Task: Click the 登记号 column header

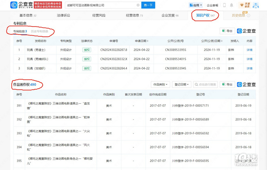Action: [x=201, y=94]
